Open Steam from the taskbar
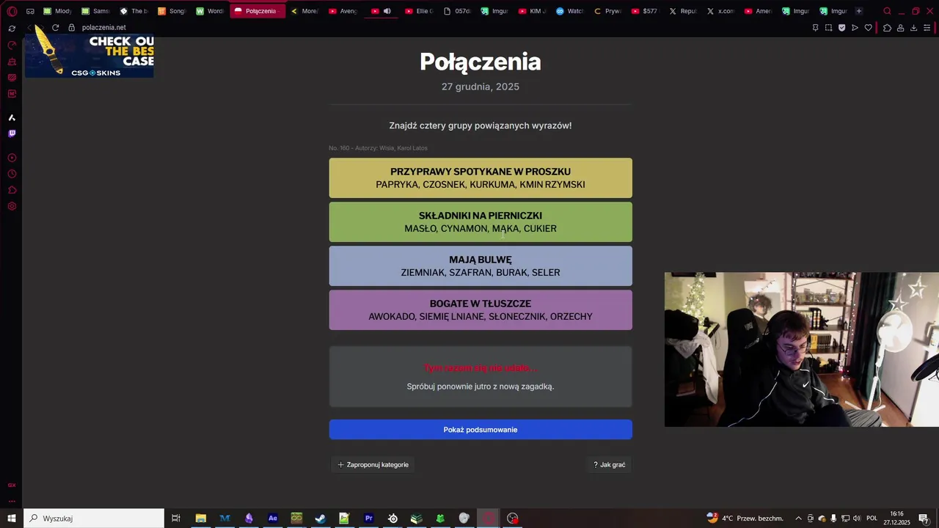 tap(321, 518)
